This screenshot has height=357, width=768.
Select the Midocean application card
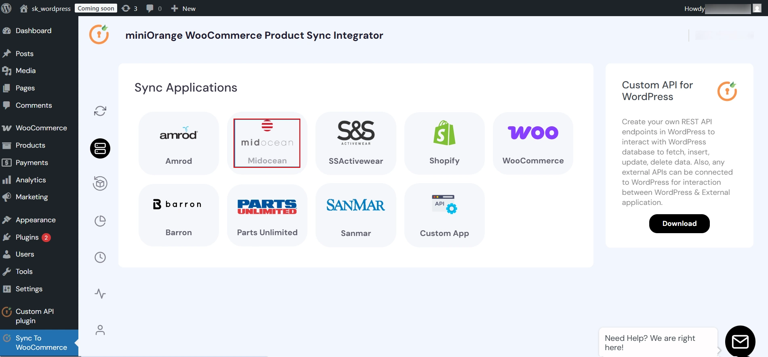click(267, 143)
